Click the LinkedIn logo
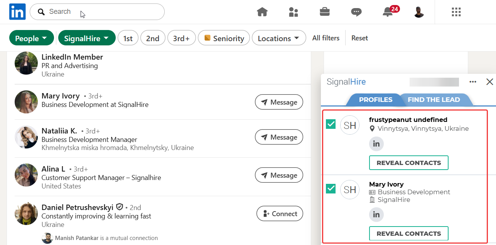 pos(17,12)
